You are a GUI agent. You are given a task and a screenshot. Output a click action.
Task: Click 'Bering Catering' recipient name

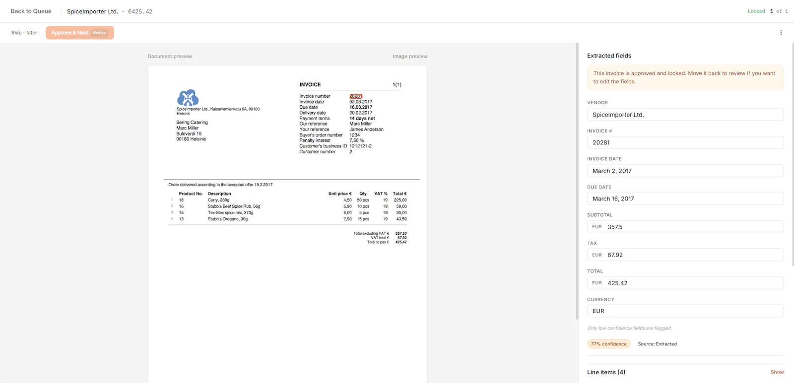(x=192, y=123)
